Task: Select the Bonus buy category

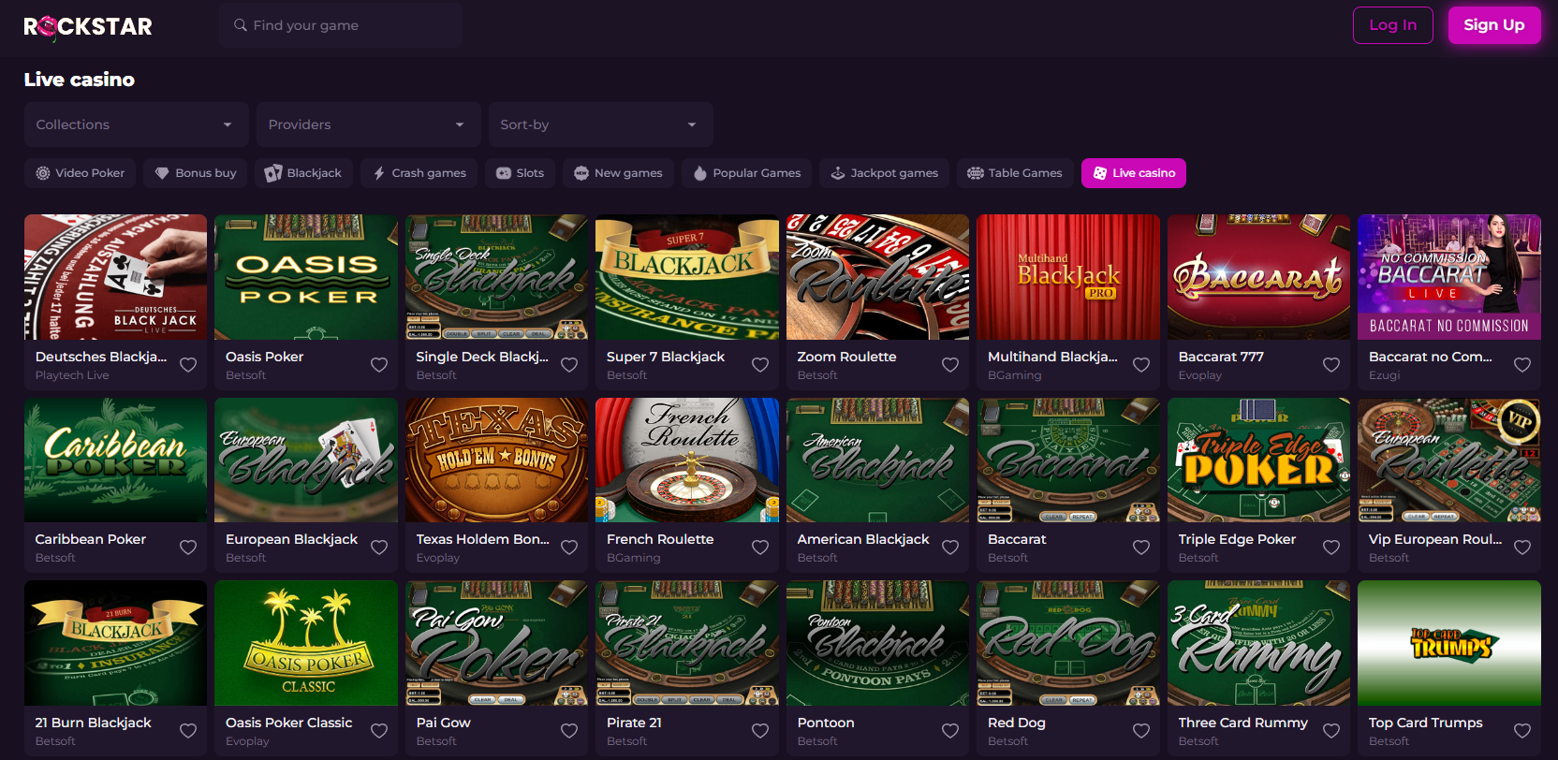Action: [x=196, y=173]
